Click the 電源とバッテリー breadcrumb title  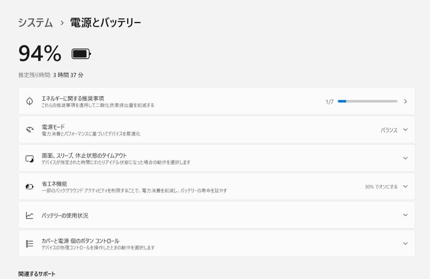coord(106,22)
